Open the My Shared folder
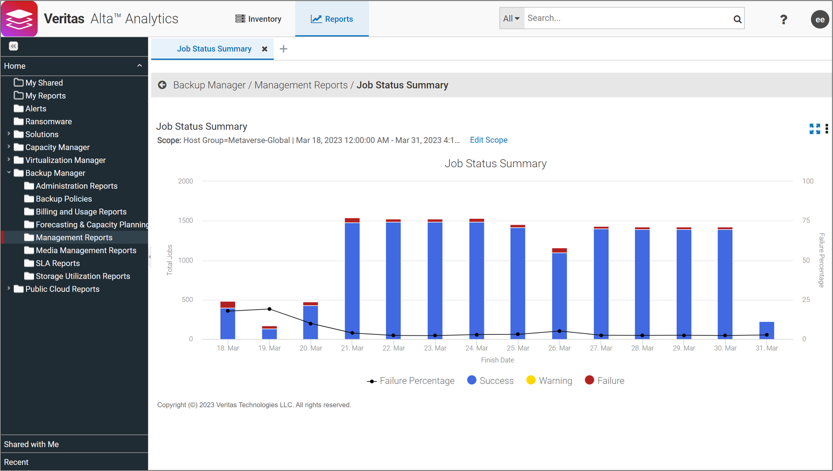The image size is (833, 471). click(39, 83)
